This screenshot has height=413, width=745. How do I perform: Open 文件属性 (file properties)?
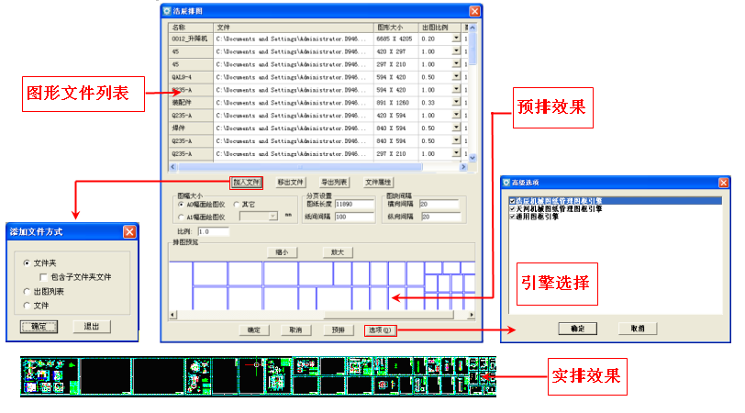pos(378,183)
